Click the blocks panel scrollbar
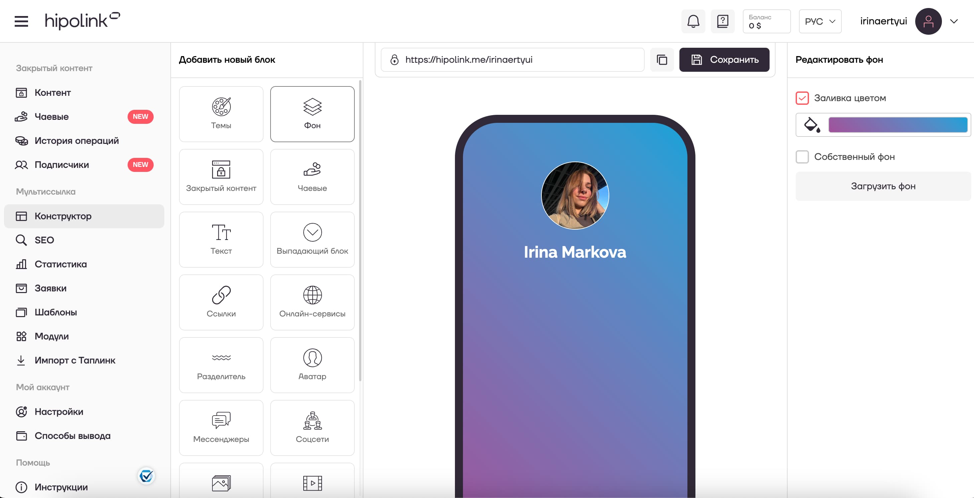The image size is (974, 498). coord(360,231)
